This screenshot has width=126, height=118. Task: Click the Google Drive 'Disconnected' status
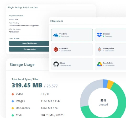[110, 66]
